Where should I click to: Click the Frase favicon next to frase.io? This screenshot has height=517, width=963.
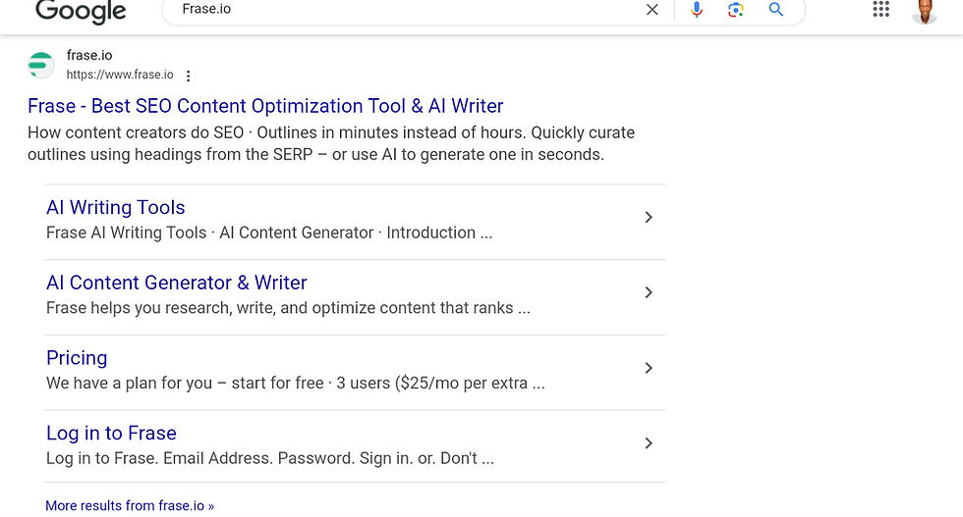pos(41,65)
